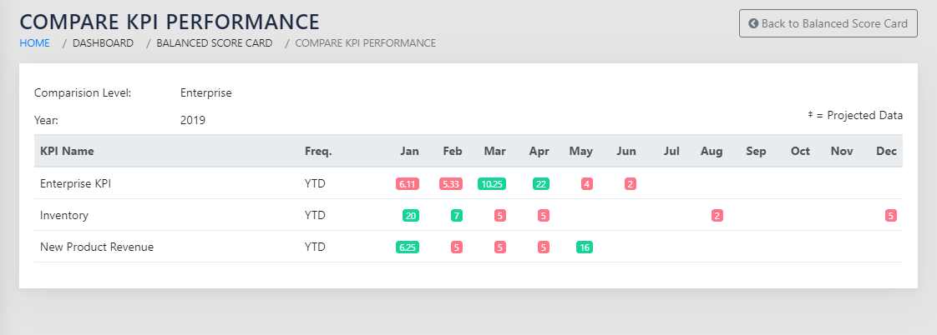Click Inventory August badge 2

point(717,215)
